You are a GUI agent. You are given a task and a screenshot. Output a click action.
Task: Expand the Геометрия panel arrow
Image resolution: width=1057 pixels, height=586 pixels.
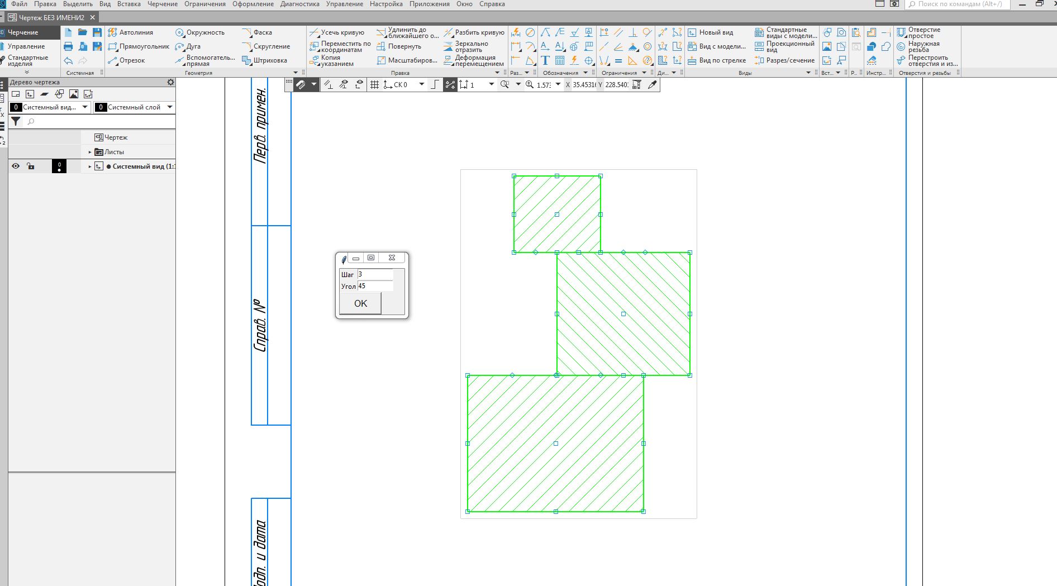click(x=296, y=73)
